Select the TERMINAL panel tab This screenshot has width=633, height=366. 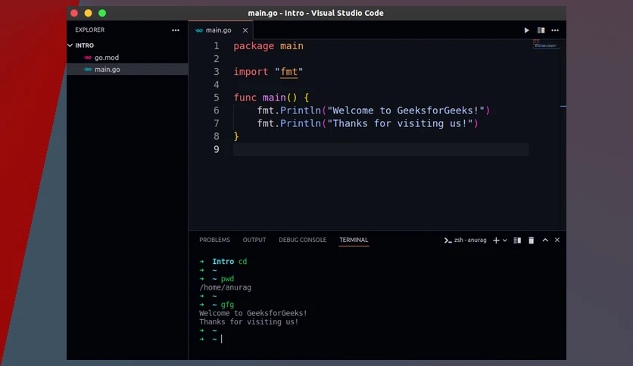354,240
